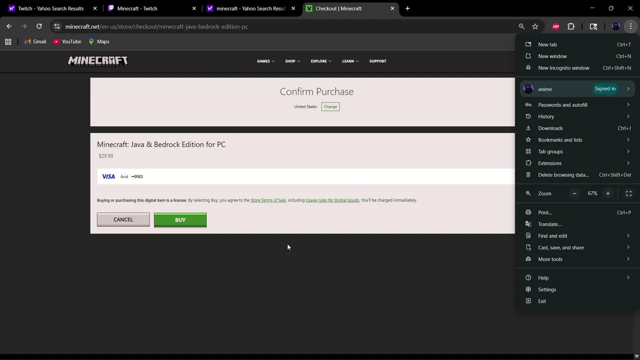
Task: Click the 67% zoom value
Action: [x=592, y=193]
